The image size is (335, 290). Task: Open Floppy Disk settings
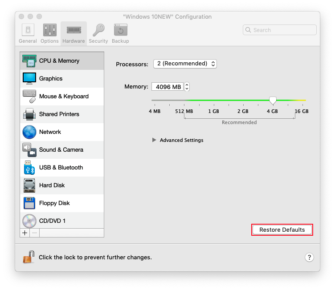[x=54, y=203]
